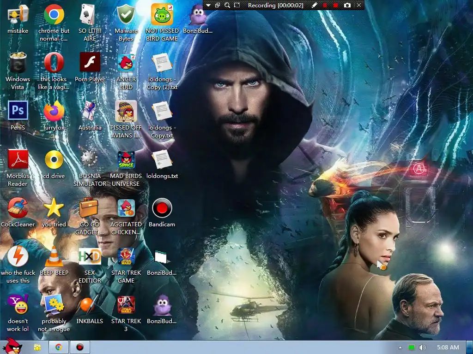The image size is (473, 354).
Task: Click the window-select icon in the recording bar
Action: point(218,5)
